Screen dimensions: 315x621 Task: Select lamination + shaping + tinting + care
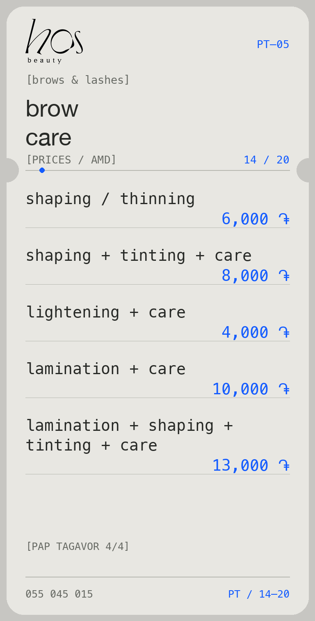pyautogui.click(x=157, y=445)
